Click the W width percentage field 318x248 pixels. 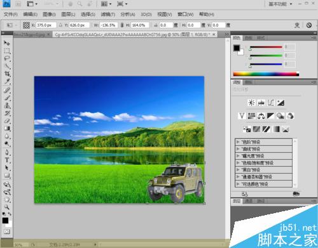point(109,25)
